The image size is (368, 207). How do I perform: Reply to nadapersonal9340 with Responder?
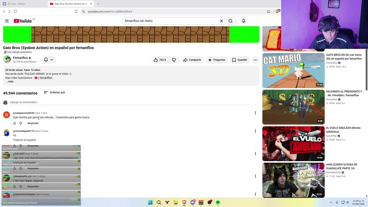33,123
